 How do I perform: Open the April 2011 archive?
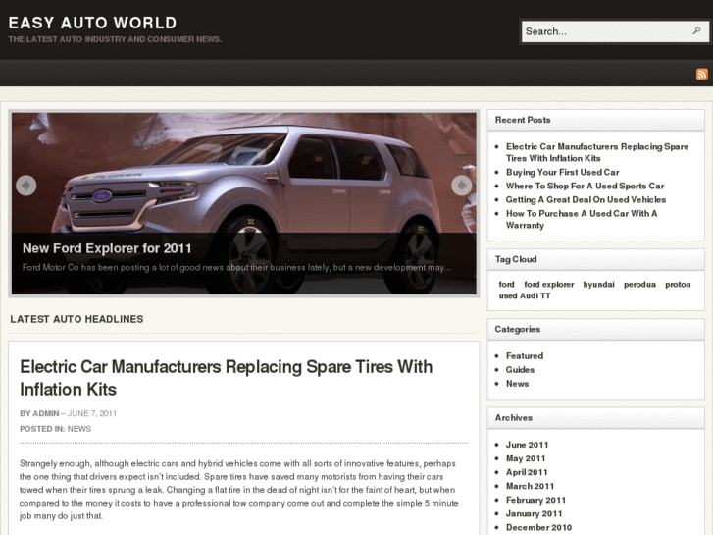coord(527,472)
